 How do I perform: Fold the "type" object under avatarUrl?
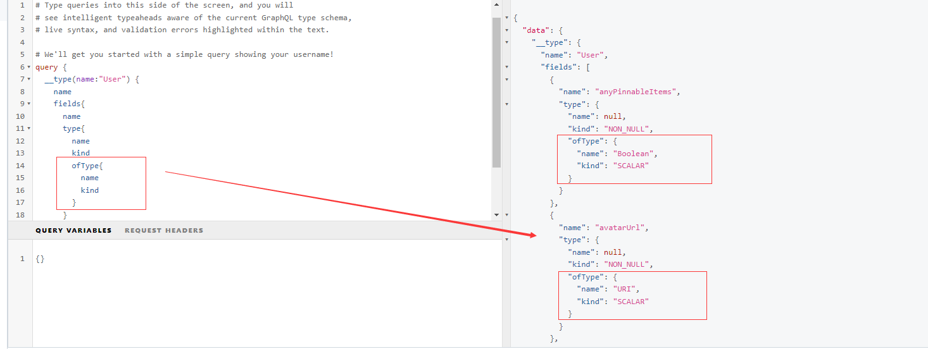click(x=507, y=240)
